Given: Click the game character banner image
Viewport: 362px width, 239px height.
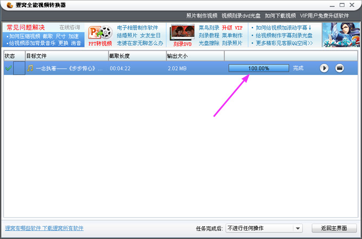Looking at the screenshot, I should (x=341, y=35).
